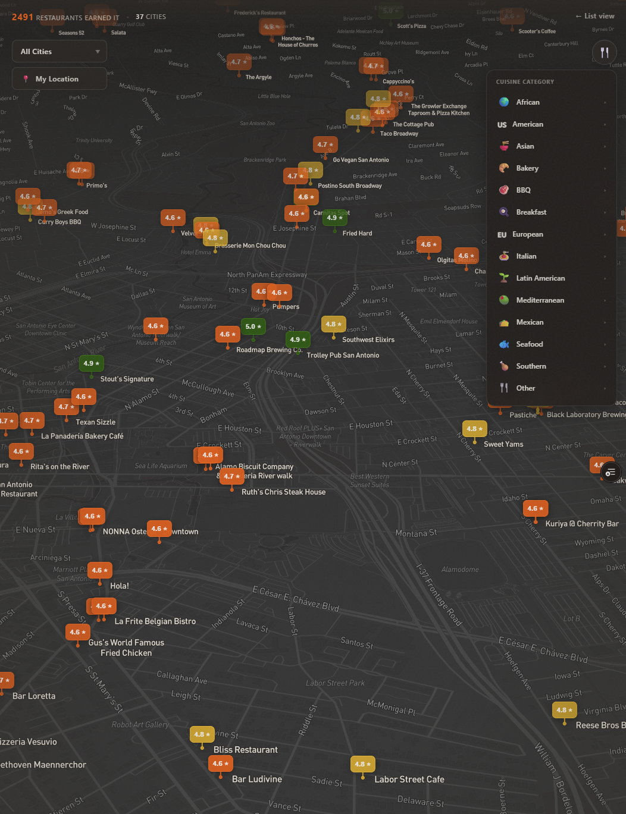Open the All Cities dropdown

coord(60,52)
